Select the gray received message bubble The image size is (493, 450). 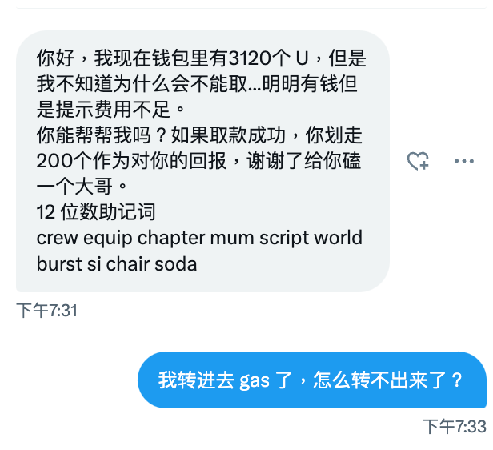tap(202, 161)
